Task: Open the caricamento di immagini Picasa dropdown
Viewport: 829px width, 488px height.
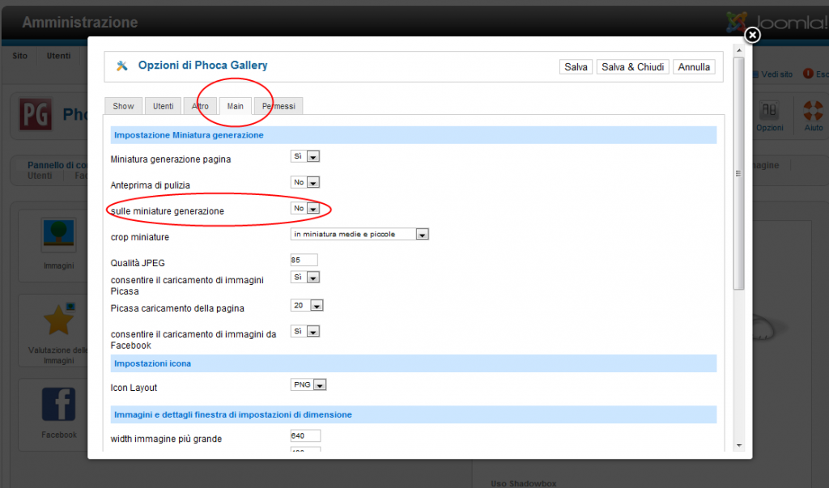Action: 305,277
